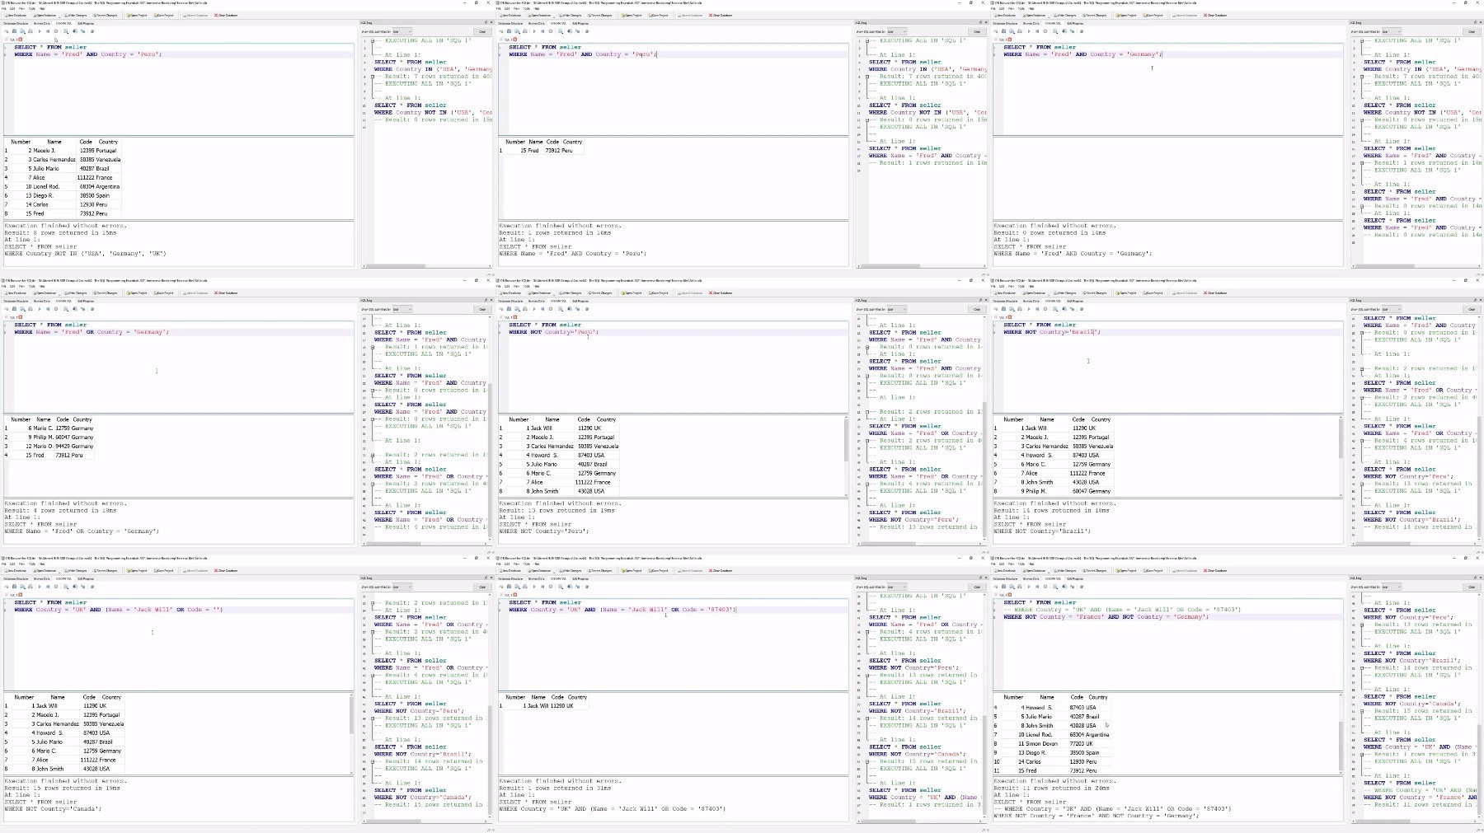This screenshot has width=1484, height=833.
Task: Click Open Project in window listing only Fred 73912 Peru
Action: pyautogui.click(x=632, y=15)
